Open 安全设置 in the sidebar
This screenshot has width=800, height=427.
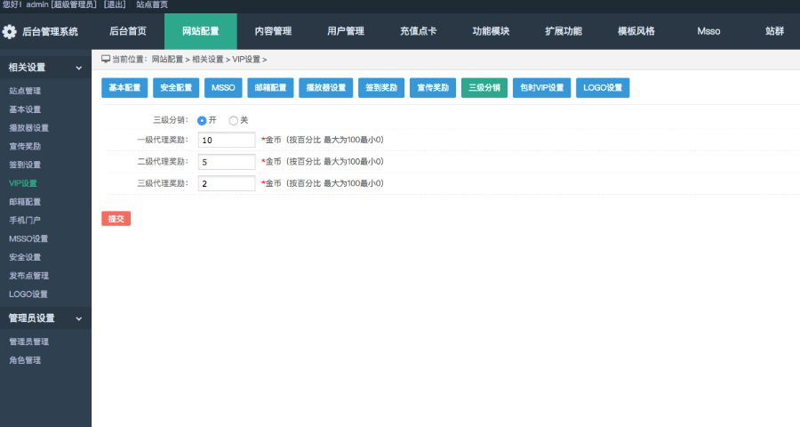tap(25, 257)
